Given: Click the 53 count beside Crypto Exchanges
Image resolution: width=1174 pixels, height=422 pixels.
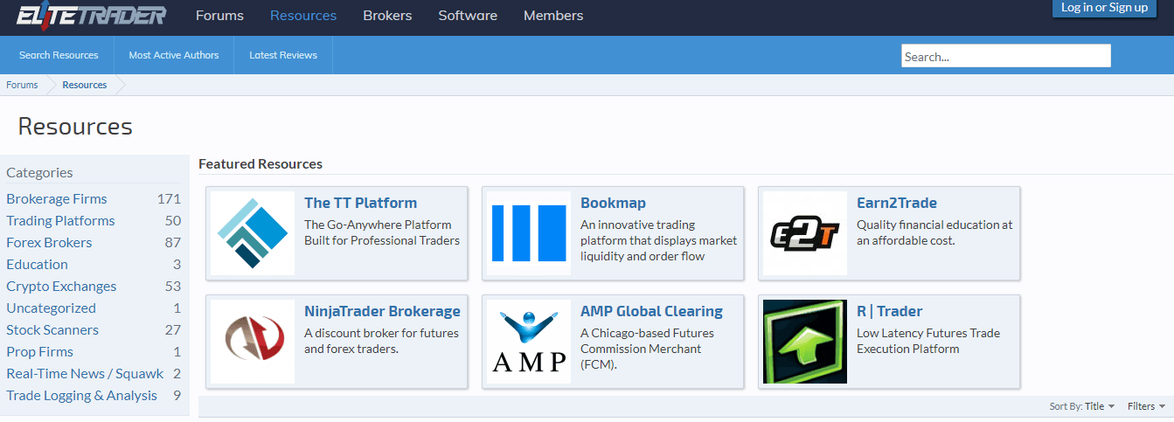Looking at the screenshot, I should coord(173,286).
